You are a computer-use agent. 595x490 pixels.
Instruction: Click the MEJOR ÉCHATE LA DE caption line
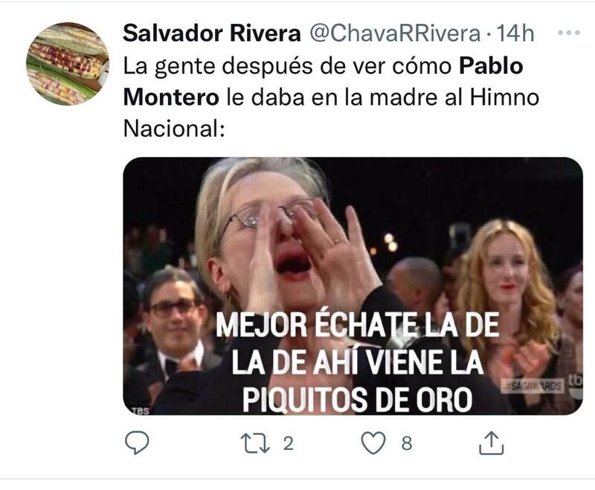[357, 324]
